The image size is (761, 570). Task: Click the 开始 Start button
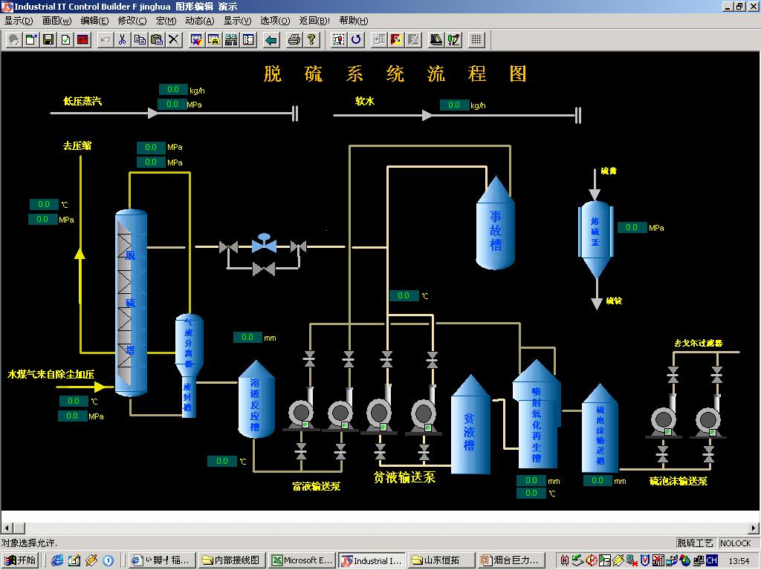pos(20,560)
